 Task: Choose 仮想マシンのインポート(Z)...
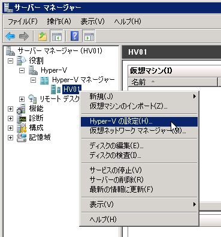tap(139, 106)
